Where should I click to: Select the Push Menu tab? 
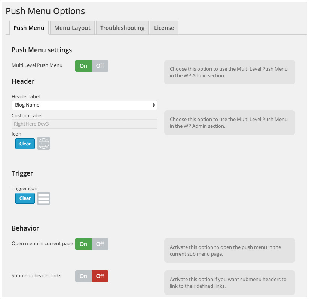29,28
